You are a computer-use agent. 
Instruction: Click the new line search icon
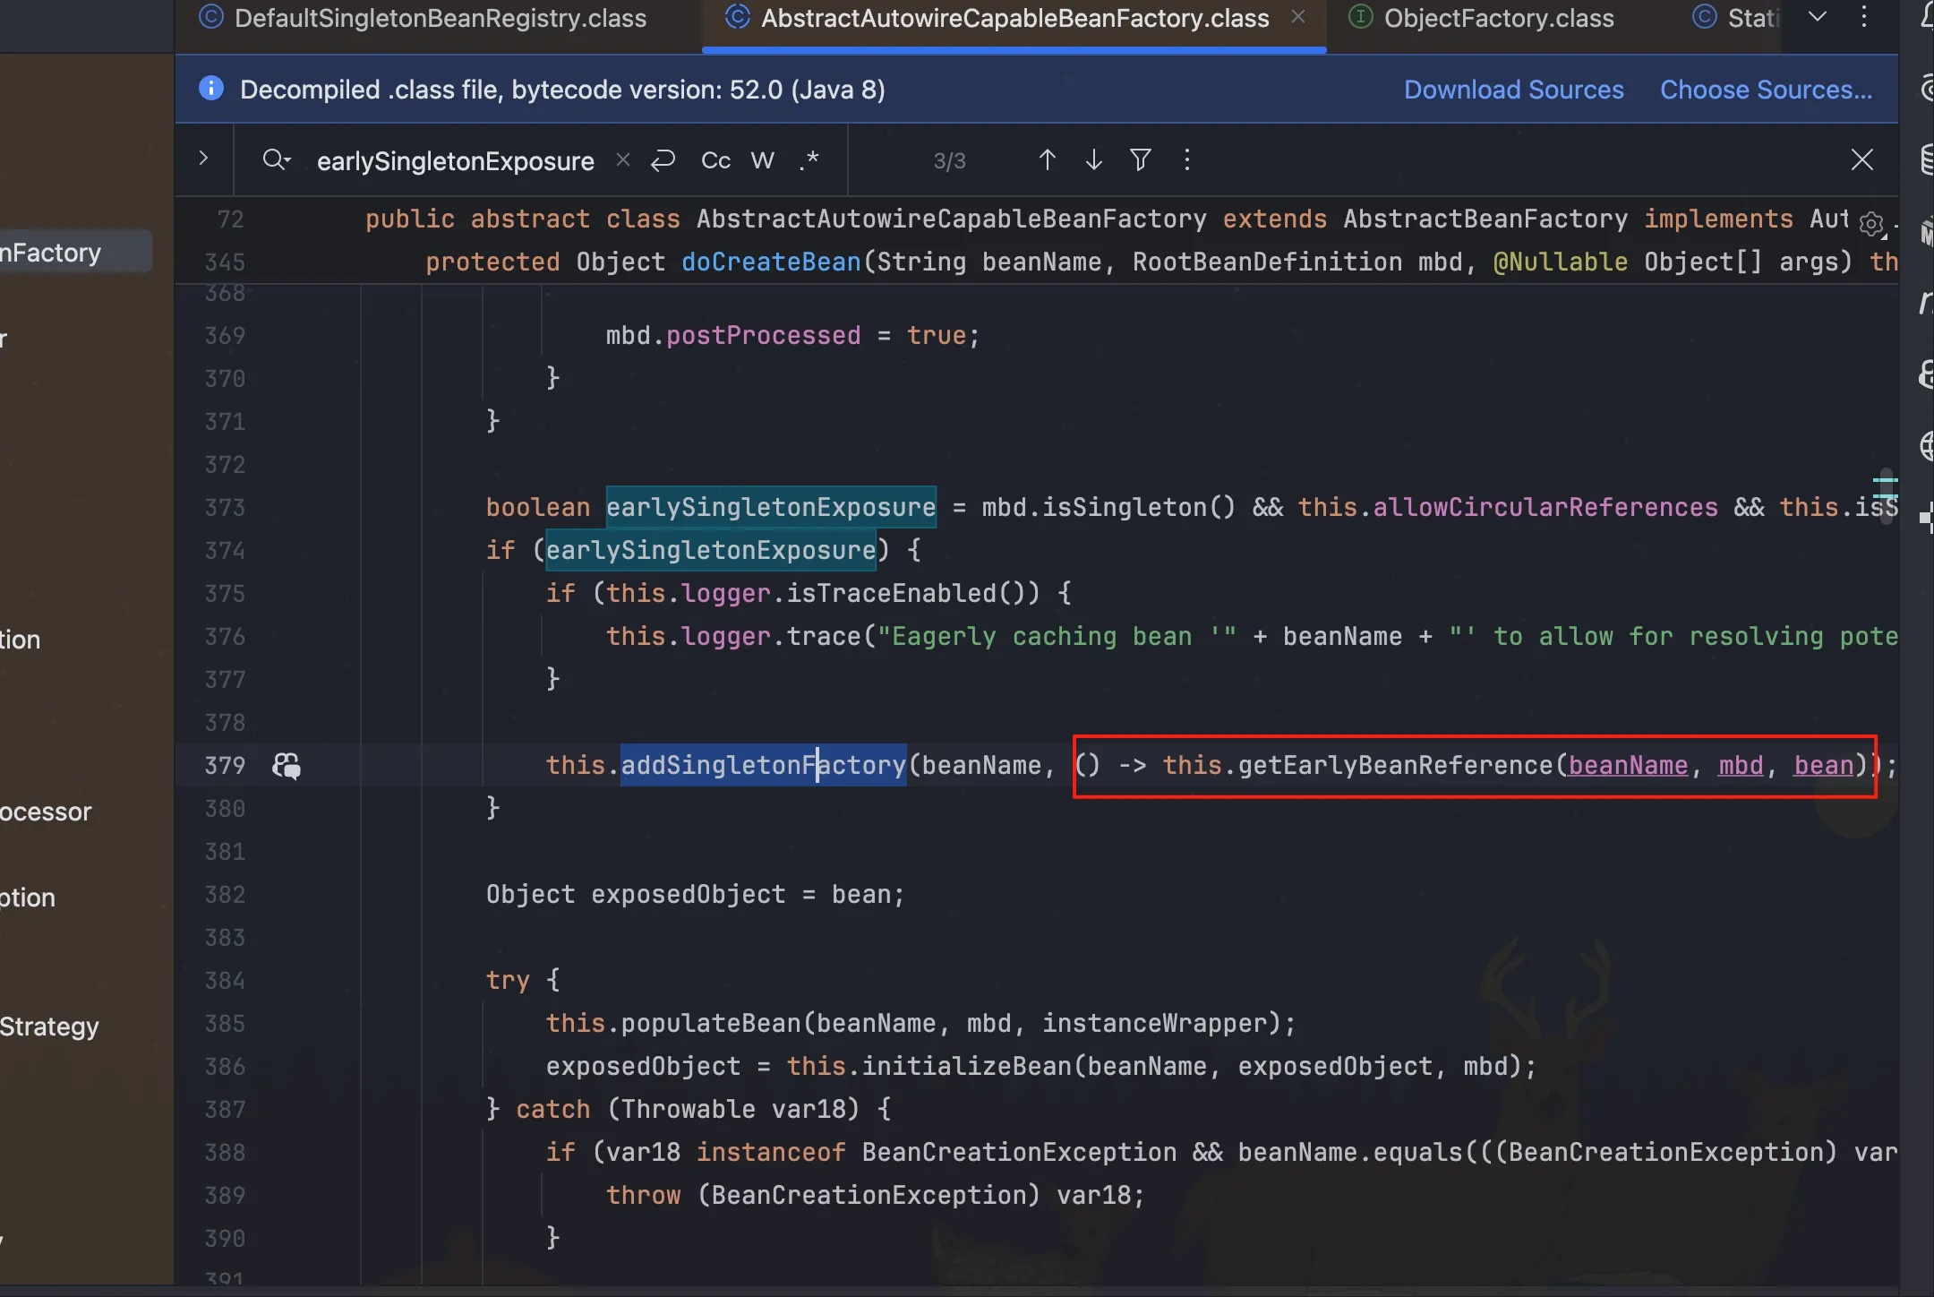(663, 160)
